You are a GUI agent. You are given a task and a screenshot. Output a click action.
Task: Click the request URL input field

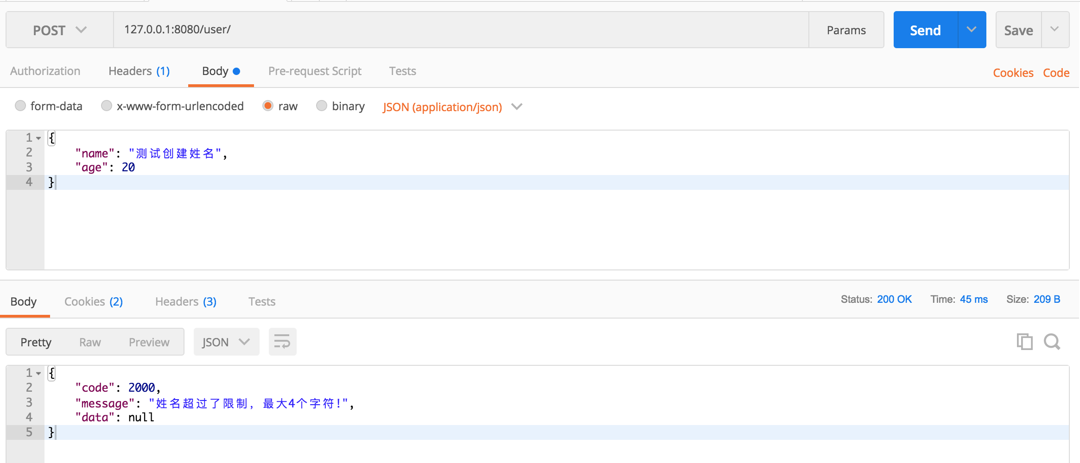coord(461,30)
